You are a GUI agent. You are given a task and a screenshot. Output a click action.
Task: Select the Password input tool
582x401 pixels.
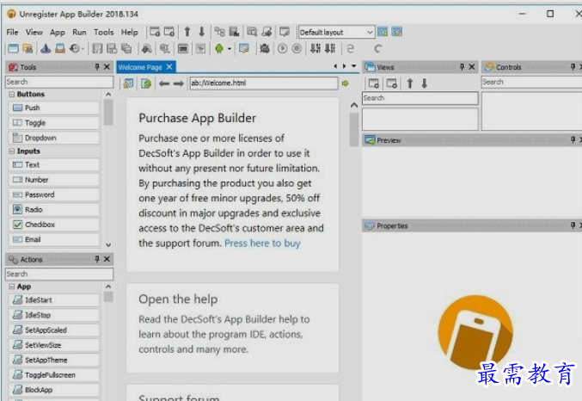point(54,194)
